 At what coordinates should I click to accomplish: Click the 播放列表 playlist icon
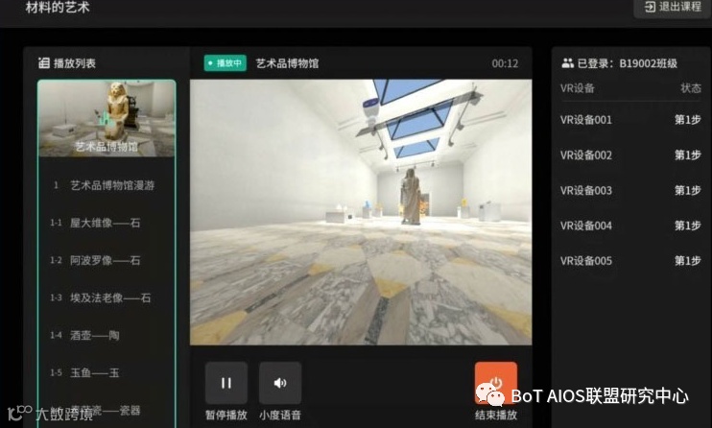point(44,62)
